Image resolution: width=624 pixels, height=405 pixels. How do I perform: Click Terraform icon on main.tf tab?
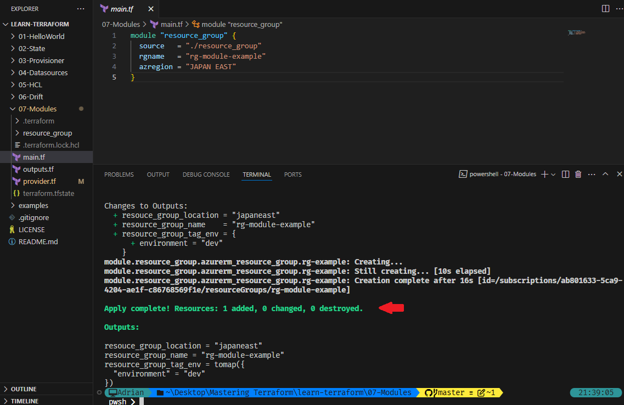tap(104, 9)
